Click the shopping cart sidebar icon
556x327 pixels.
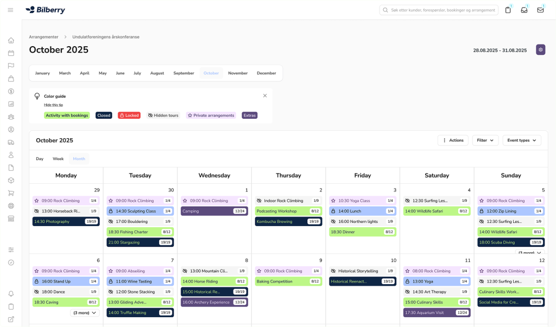11,193
